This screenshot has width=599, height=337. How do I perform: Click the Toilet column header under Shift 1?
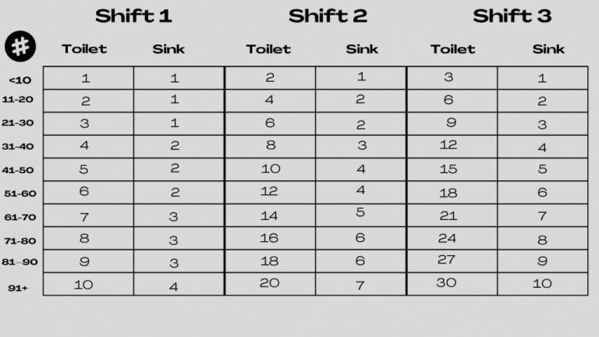pos(84,49)
